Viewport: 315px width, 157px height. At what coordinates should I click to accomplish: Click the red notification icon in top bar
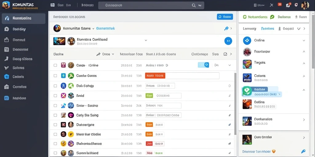click(x=279, y=5)
